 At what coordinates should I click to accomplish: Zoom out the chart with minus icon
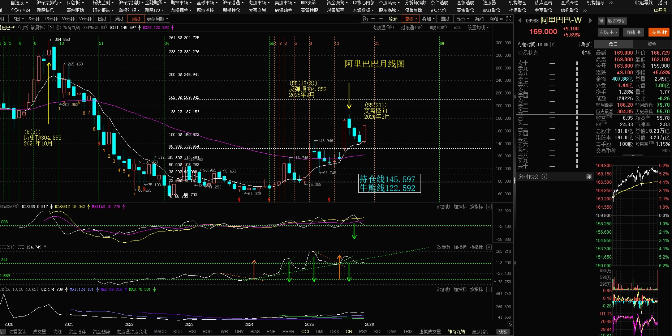381,19
